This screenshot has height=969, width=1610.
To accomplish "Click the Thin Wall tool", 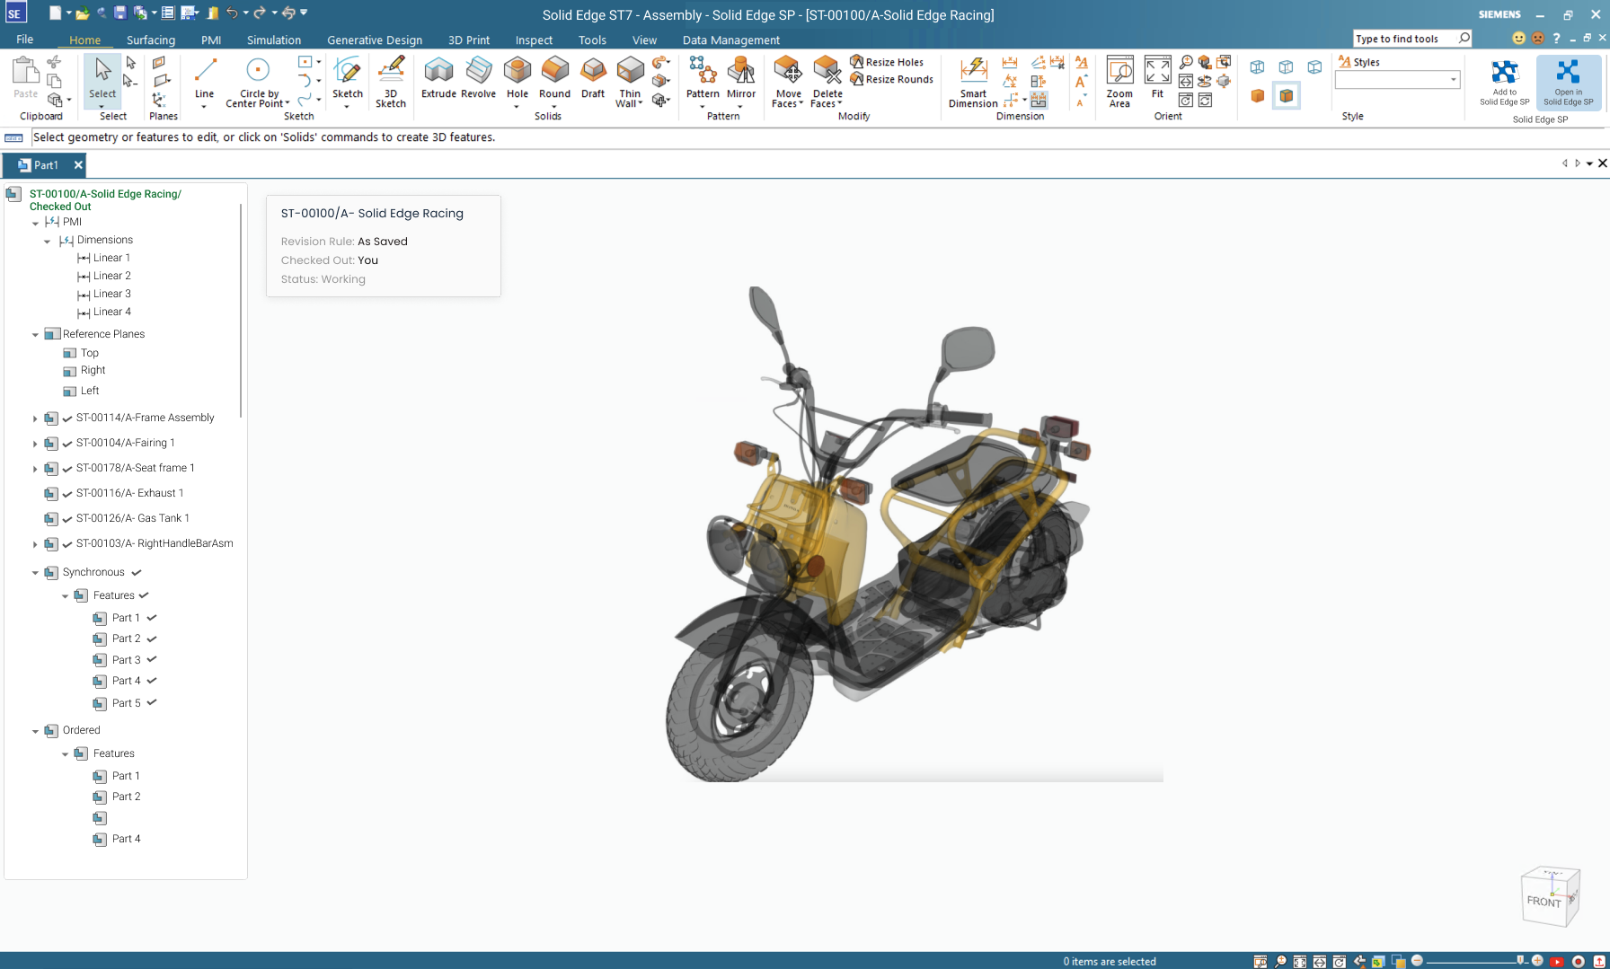I will click(x=630, y=82).
